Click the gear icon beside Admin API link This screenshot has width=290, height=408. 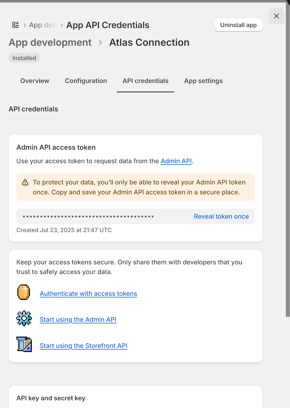point(24,318)
